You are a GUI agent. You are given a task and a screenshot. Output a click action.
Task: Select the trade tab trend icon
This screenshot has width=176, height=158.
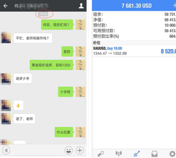[137, 154]
